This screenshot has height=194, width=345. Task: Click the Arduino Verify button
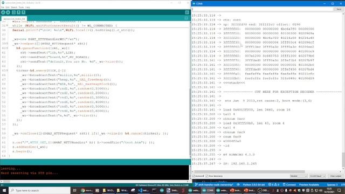pyautogui.click(x=3, y=12)
